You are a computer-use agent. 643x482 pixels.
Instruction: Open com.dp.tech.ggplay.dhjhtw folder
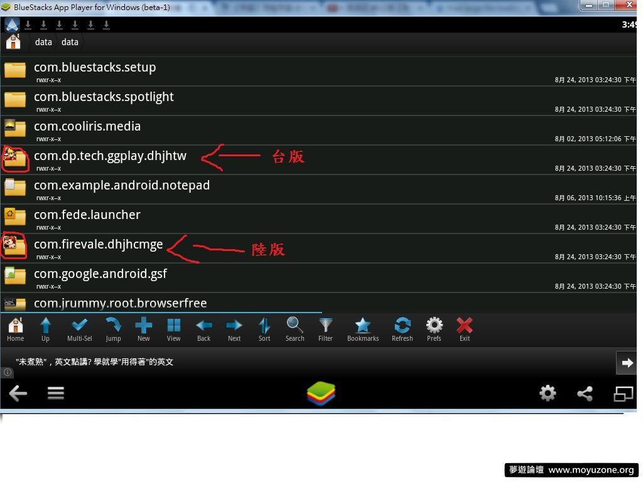[x=318, y=160]
